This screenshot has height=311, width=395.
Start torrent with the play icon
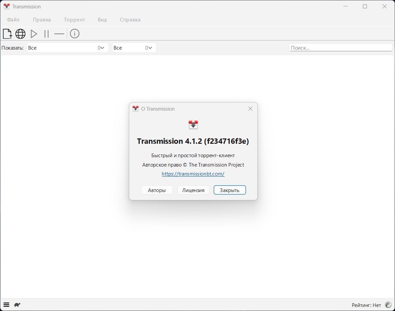34,34
